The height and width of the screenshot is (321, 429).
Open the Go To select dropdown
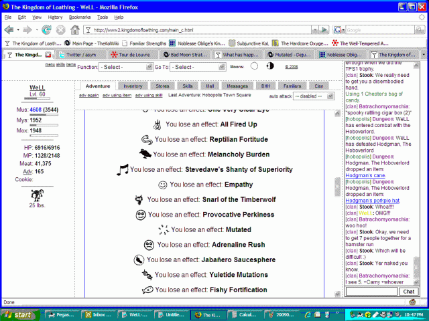click(192, 67)
